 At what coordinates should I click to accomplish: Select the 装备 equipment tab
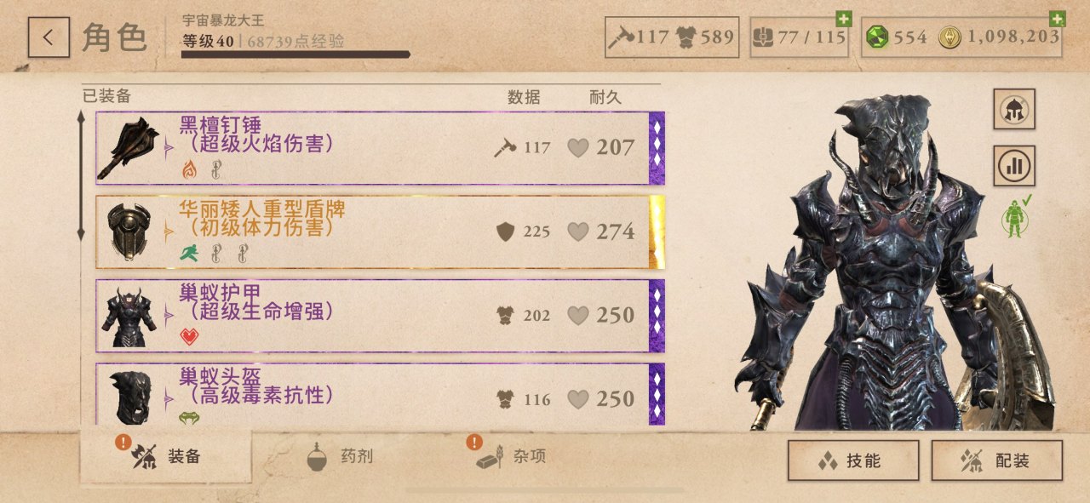(166, 456)
